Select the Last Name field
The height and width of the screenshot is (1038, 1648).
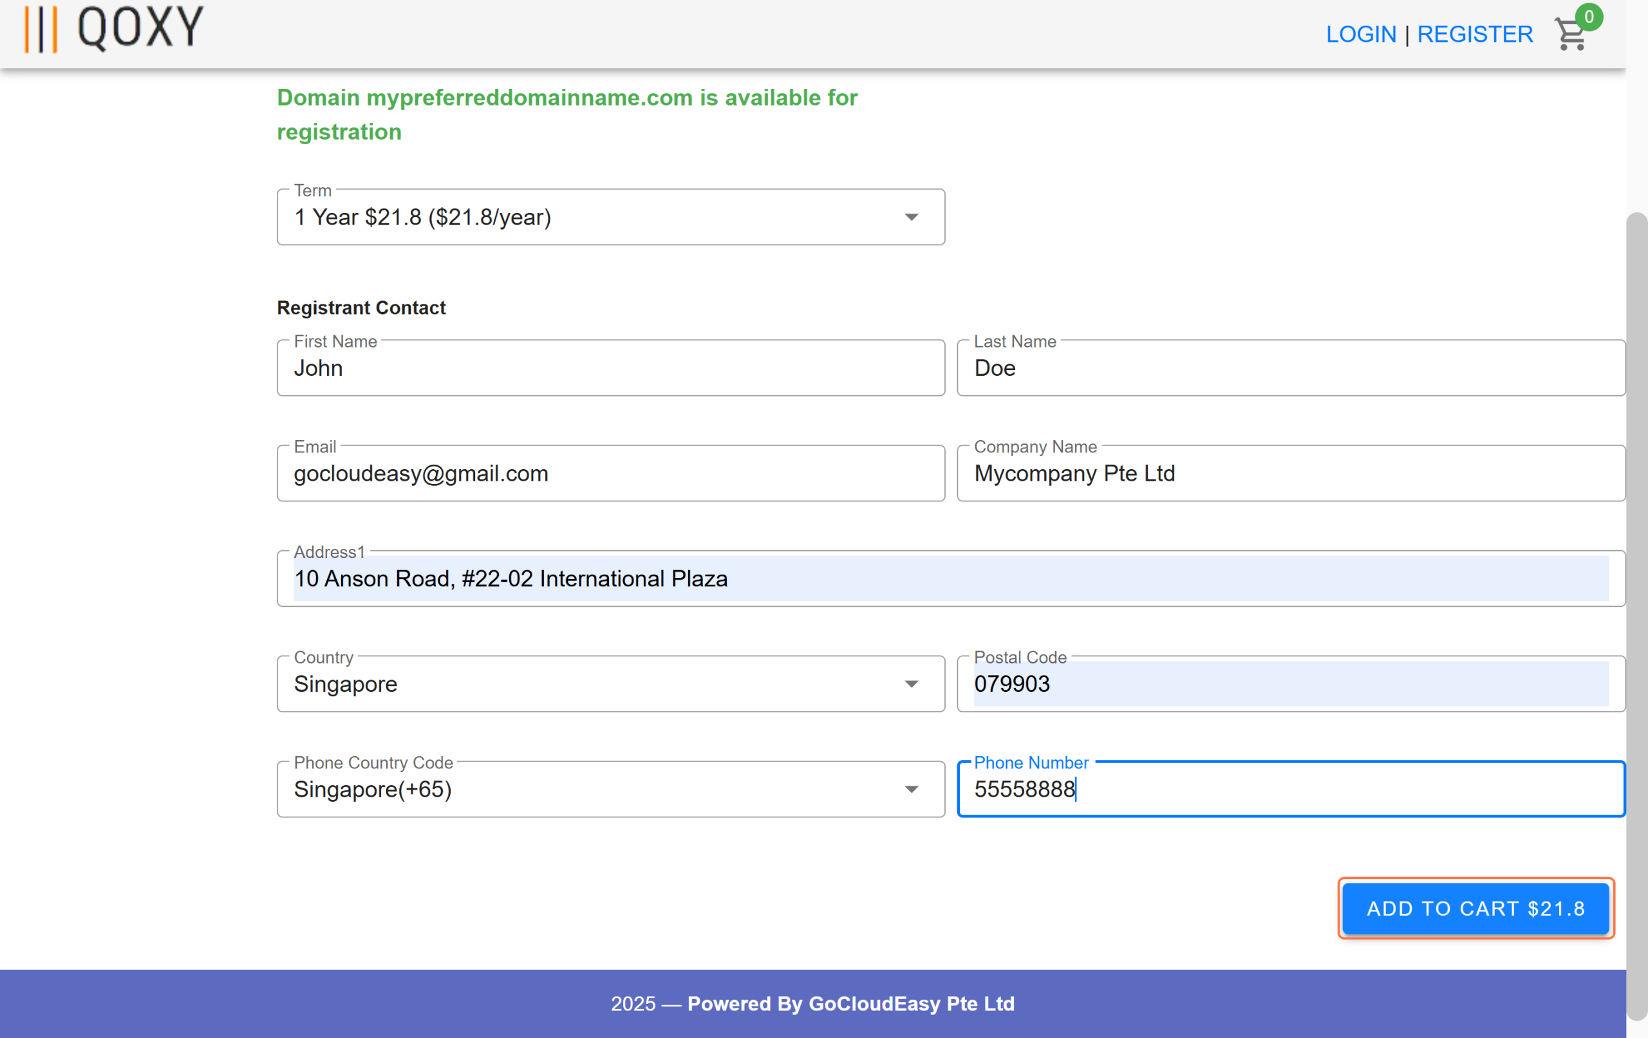tap(1291, 368)
